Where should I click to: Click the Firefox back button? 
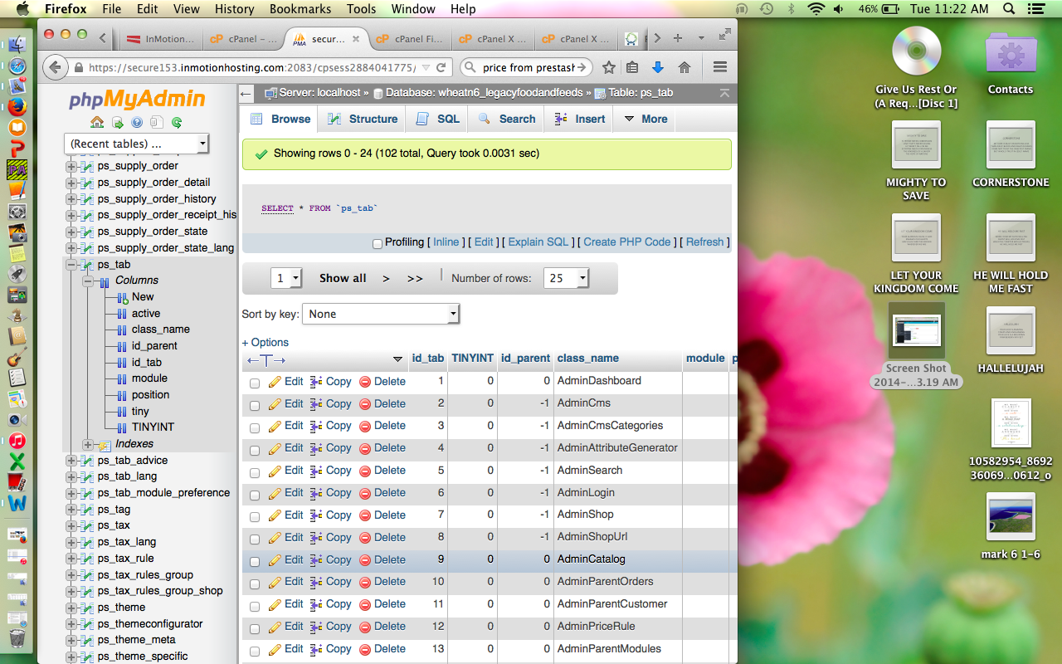pyautogui.click(x=56, y=67)
